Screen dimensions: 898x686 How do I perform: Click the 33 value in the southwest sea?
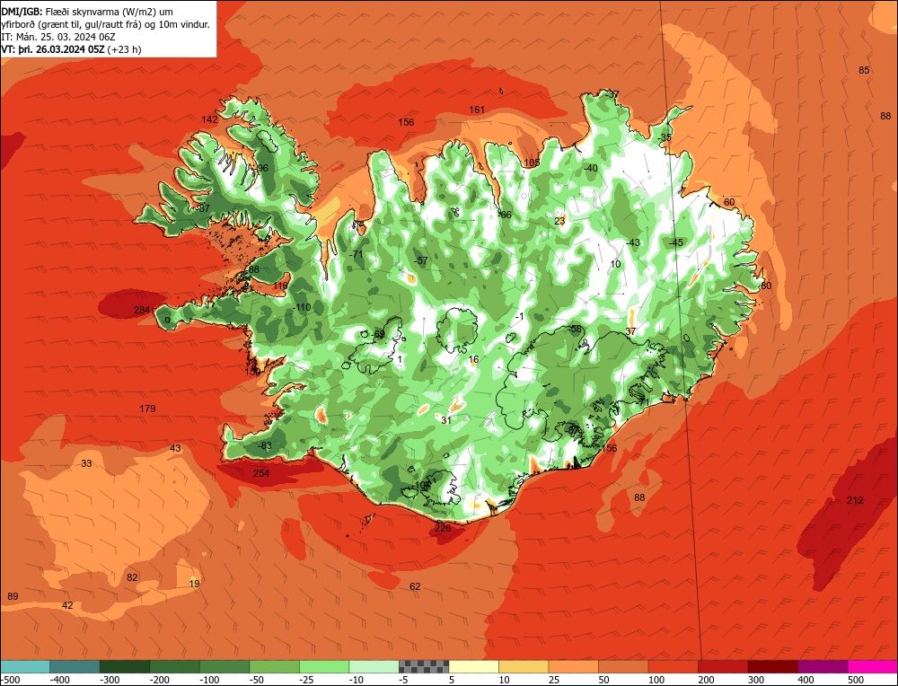tap(86, 463)
